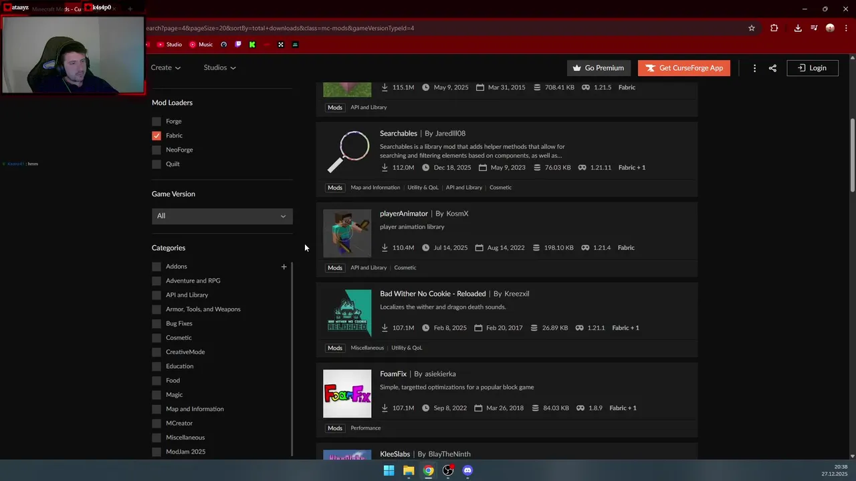Check the API and Library category
Viewport: 856px width, 481px height.
(156, 295)
